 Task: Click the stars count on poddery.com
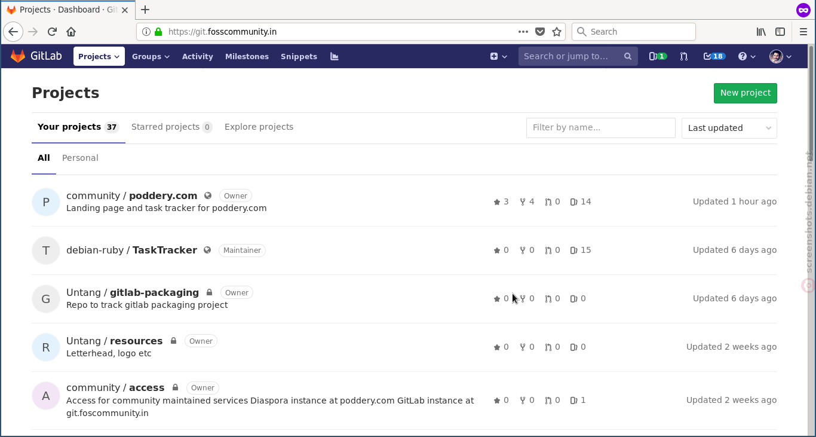tap(501, 201)
